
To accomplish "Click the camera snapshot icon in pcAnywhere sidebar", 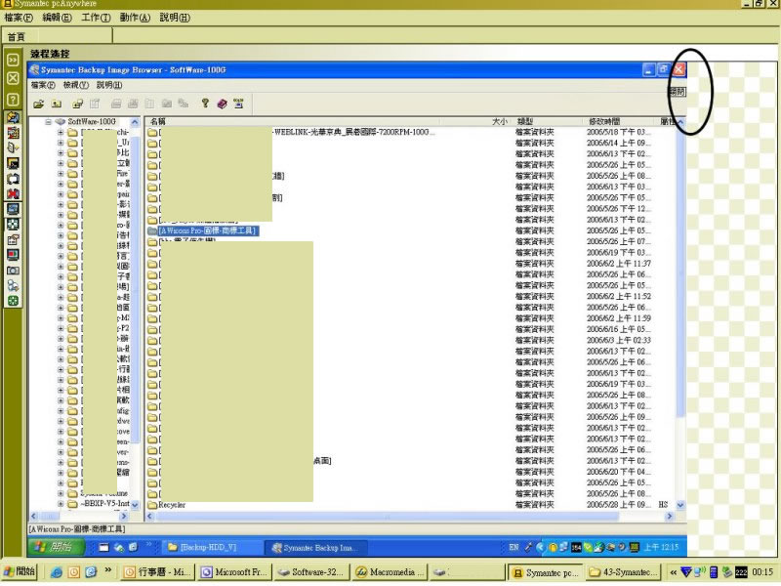I will (13, 271).
